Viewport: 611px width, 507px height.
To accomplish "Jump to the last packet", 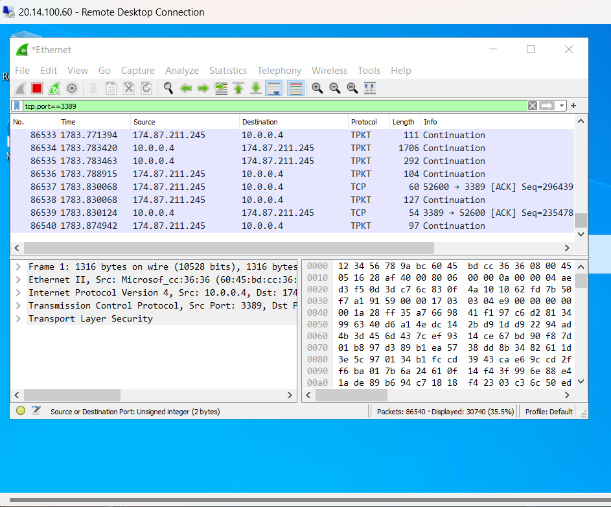I will [257, 88].
